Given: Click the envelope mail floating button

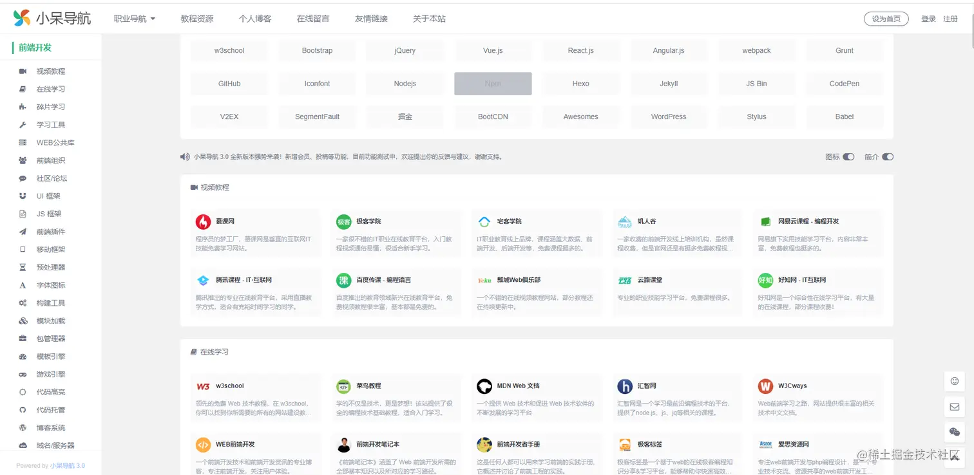Looking at the screenshot, I should pyautogui.click(x=955, y=407).
